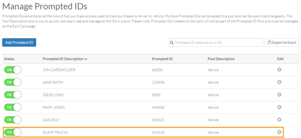
Task: Open edit gear for MARY JONES
Action: (279, 107)
